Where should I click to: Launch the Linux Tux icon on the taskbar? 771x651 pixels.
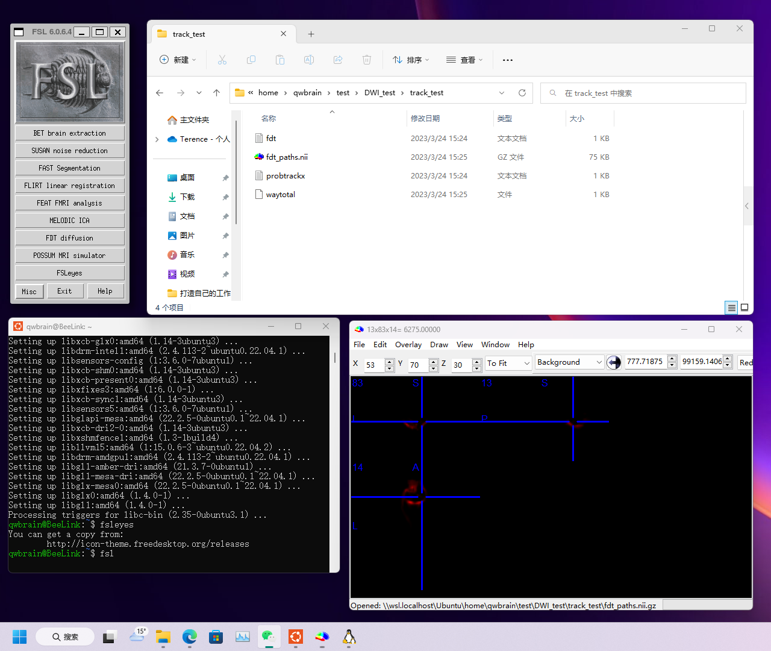349,637
